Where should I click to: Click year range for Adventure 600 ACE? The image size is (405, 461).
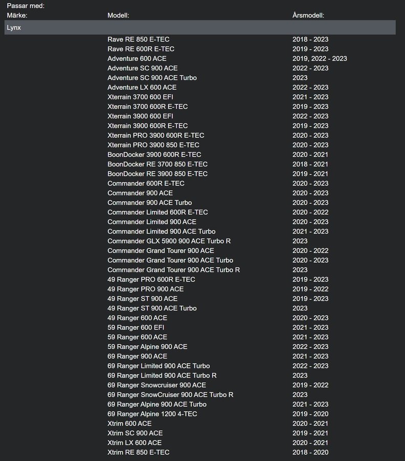tap(320, 59)
